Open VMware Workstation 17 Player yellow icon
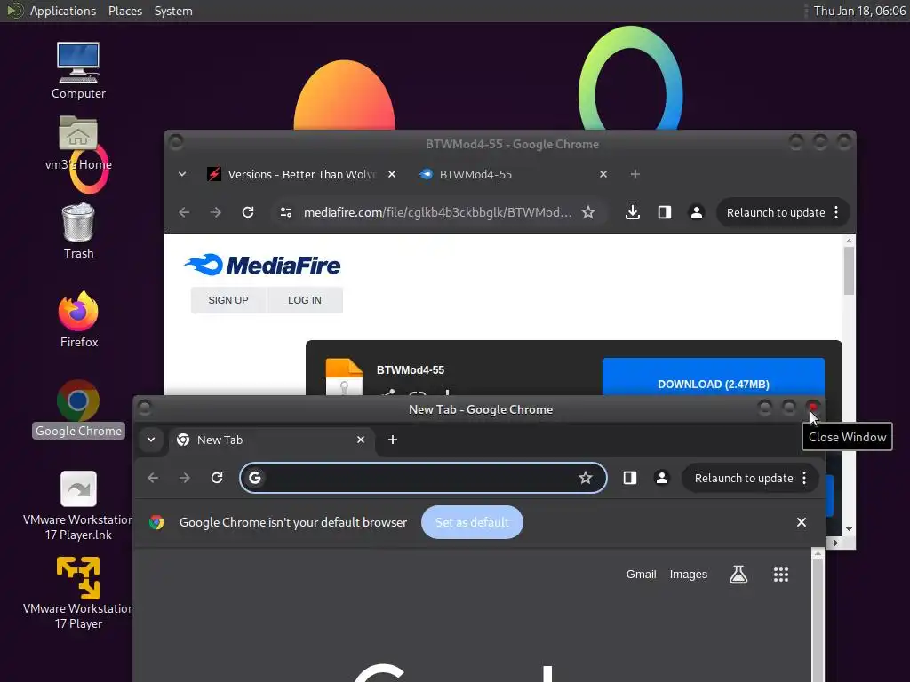 78,593
